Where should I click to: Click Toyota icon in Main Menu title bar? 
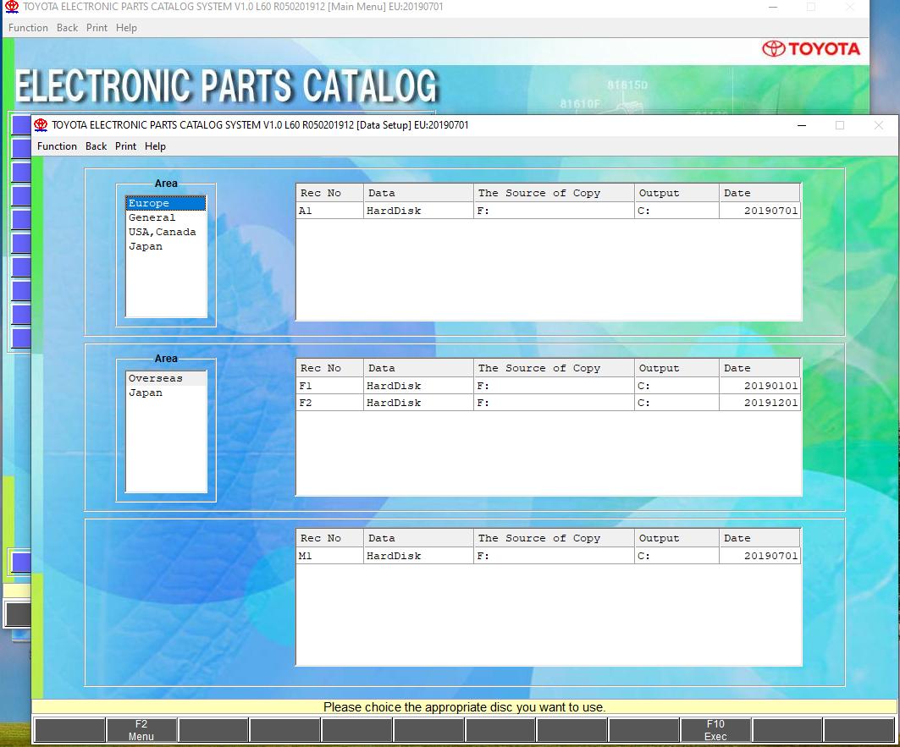pos(12,7)
